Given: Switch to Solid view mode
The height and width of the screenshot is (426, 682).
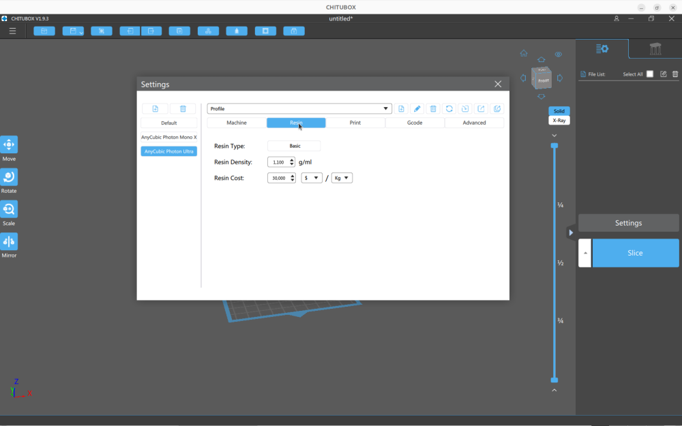Looking at the screenshot, I should (x=559, y=111).
